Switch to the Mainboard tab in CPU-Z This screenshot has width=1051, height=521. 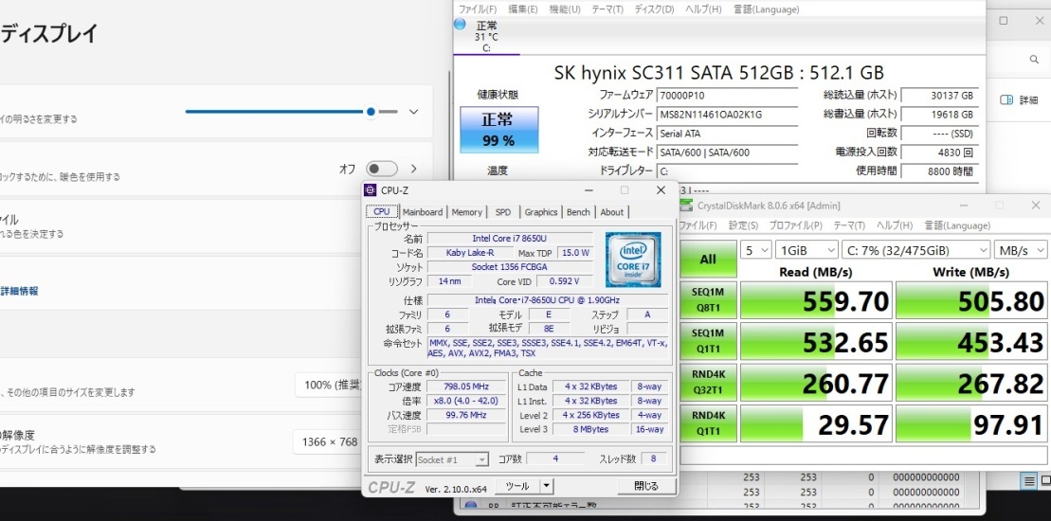tap(423, 212)
